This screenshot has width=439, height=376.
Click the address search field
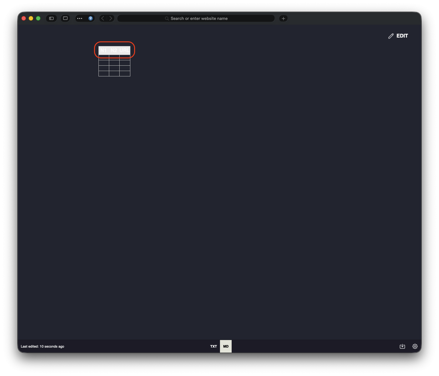(x=196, y=18)
